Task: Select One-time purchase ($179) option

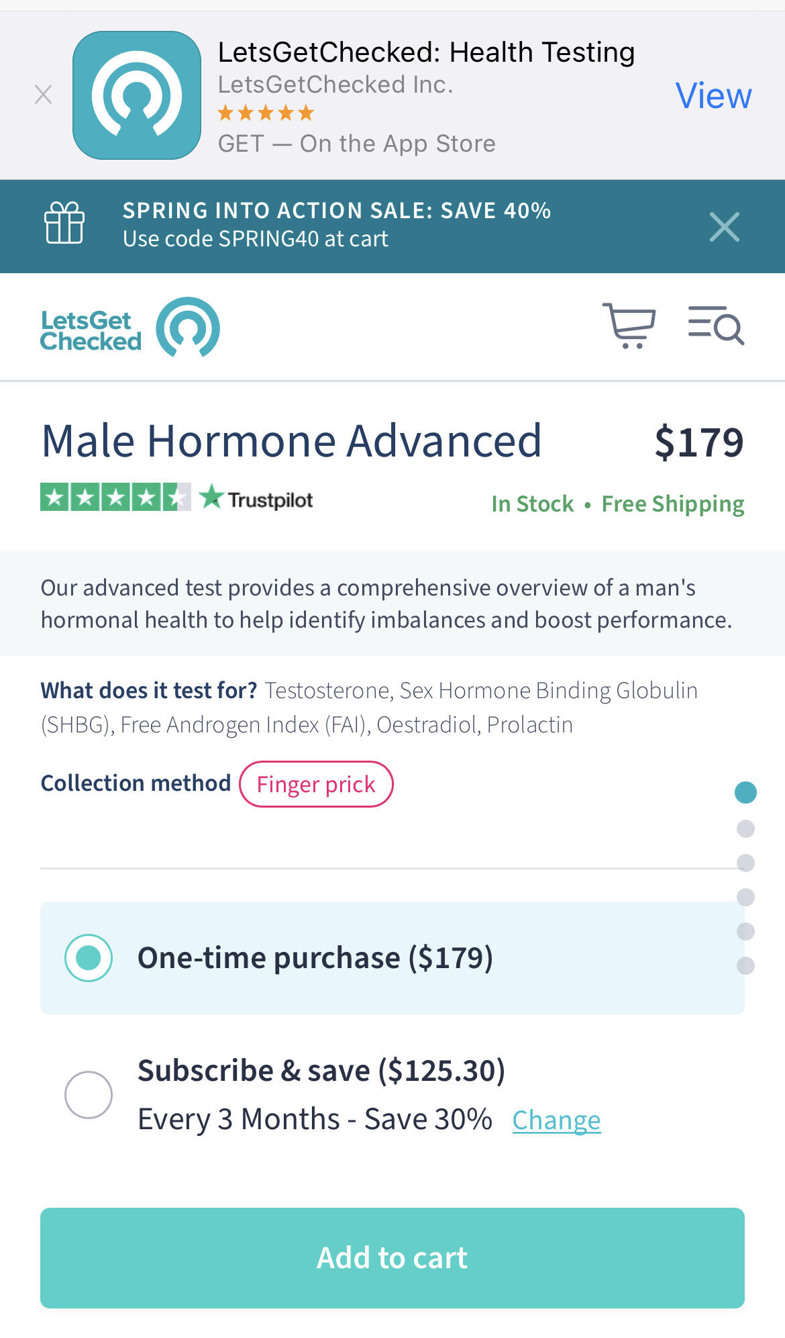Action: pyautogui.click(x=89, y=958)
